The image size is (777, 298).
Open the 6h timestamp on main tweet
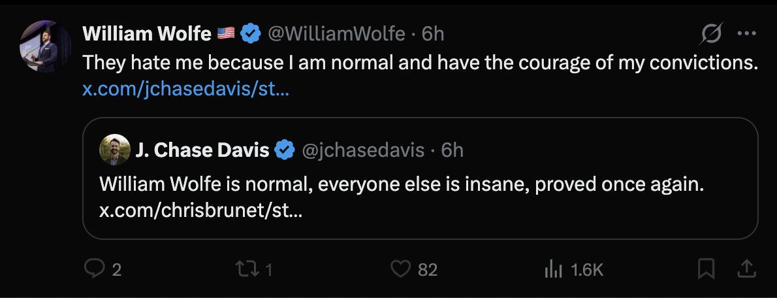(x=433, y=34)
